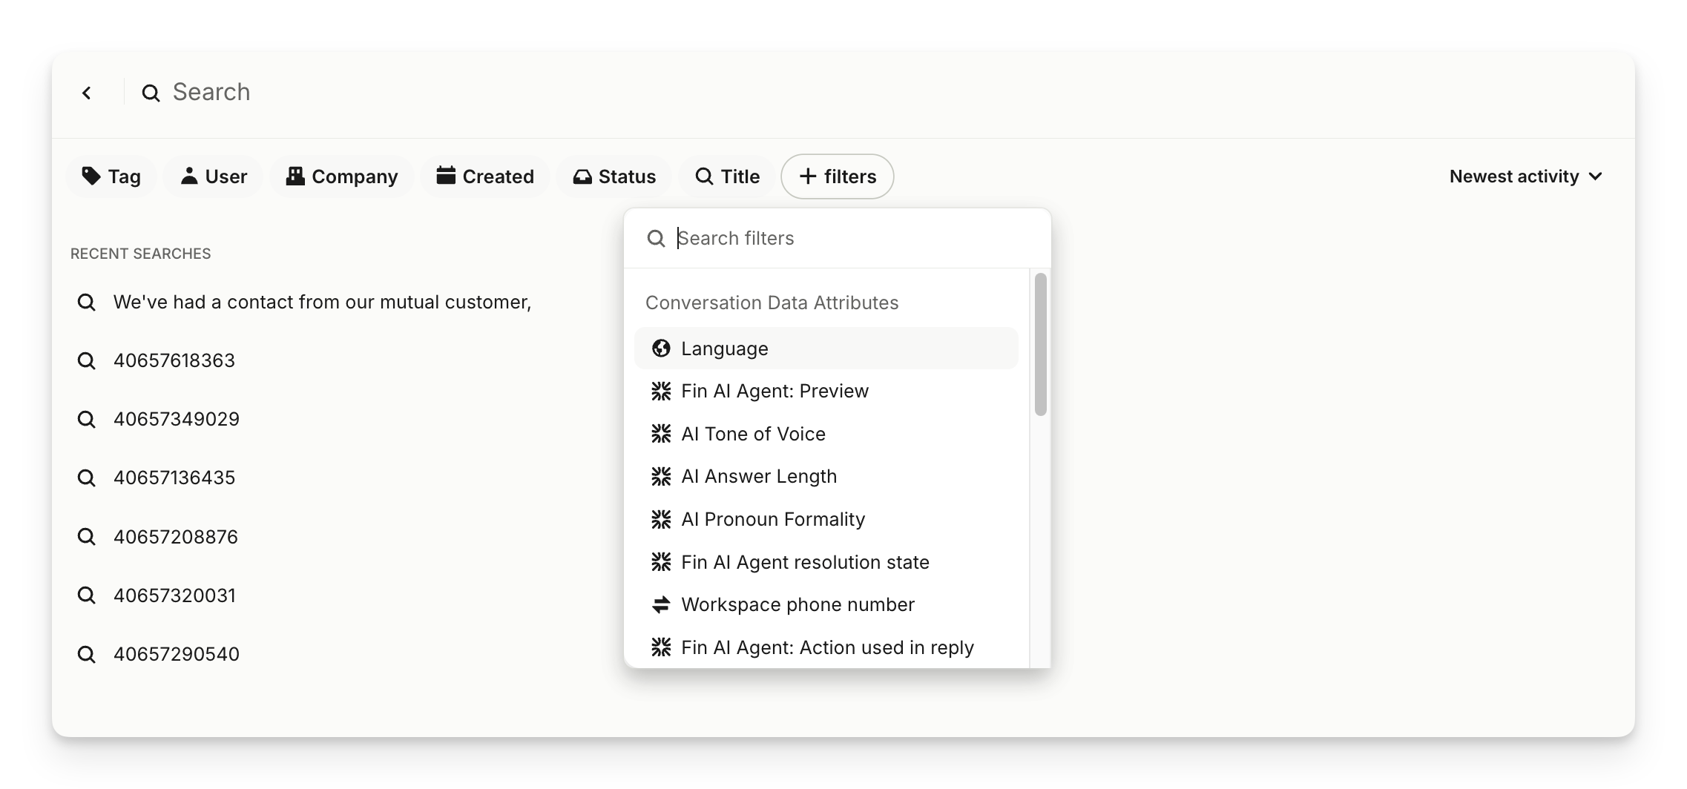
Task: Click the inbox icon in Status filter
Action: point(582,176)
